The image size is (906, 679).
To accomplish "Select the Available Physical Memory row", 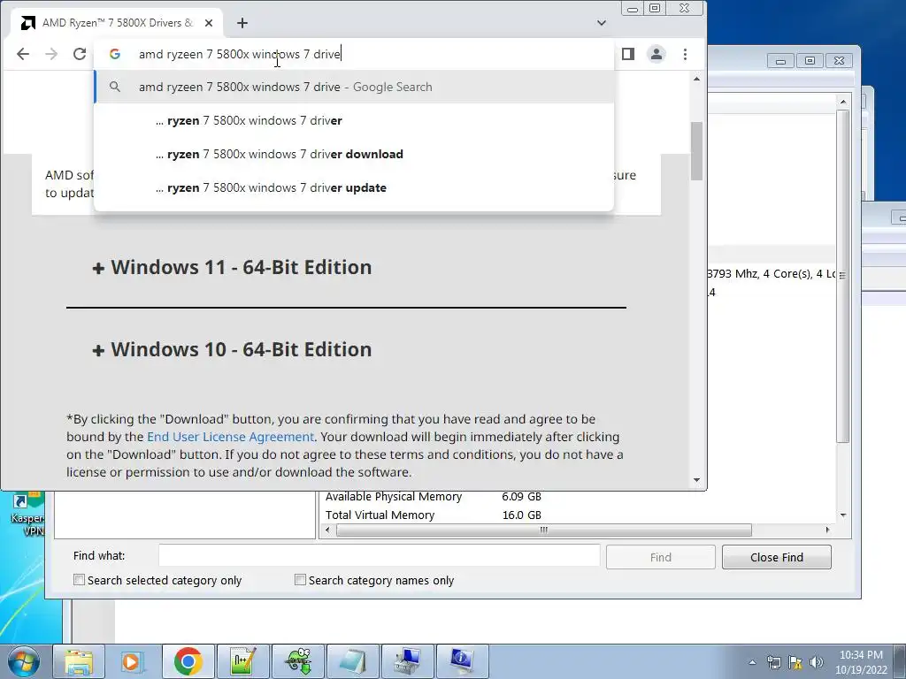I will [394, 497].
